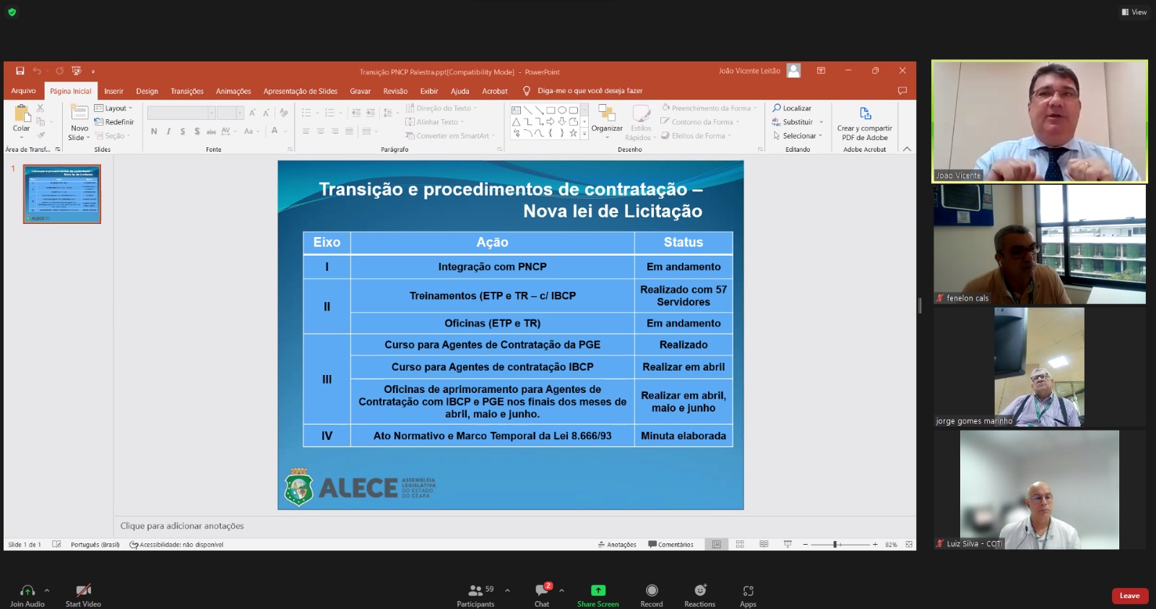Toggle the Join Audio button
1156x609 pixels.
point(27,590)
